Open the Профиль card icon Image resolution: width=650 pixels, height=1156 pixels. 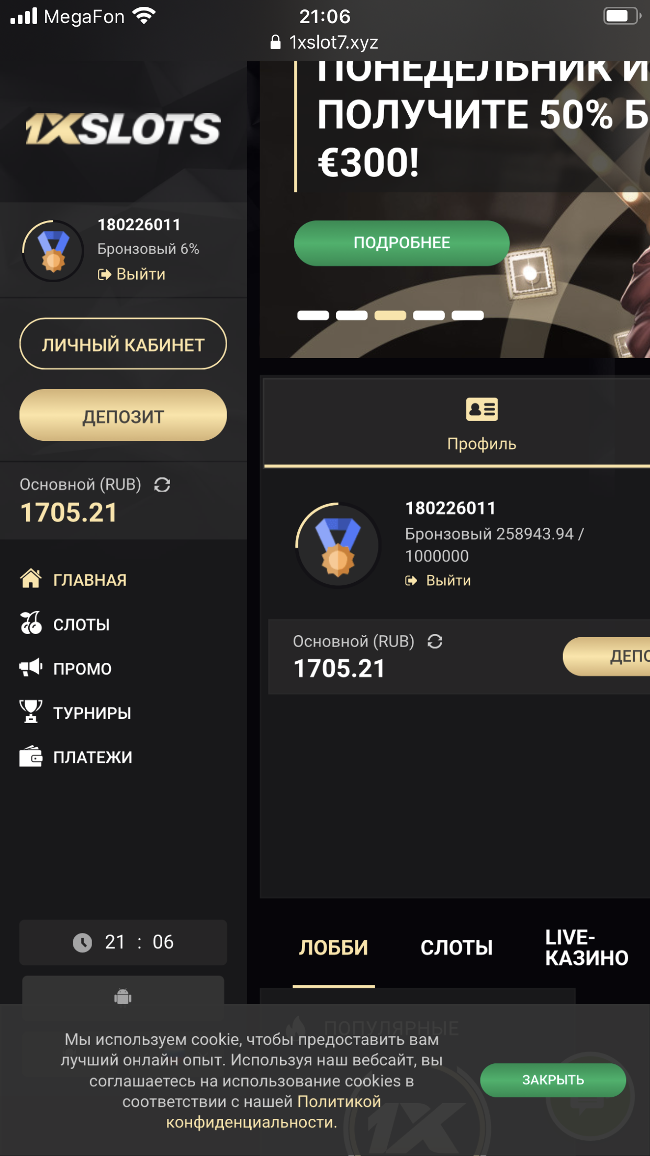481,409
